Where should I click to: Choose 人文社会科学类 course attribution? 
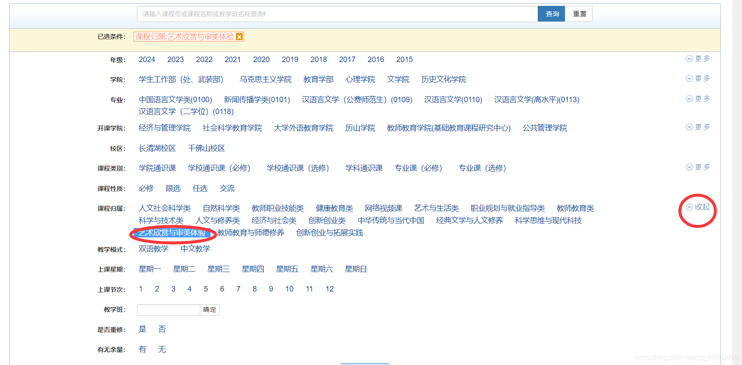click(164, 208)
